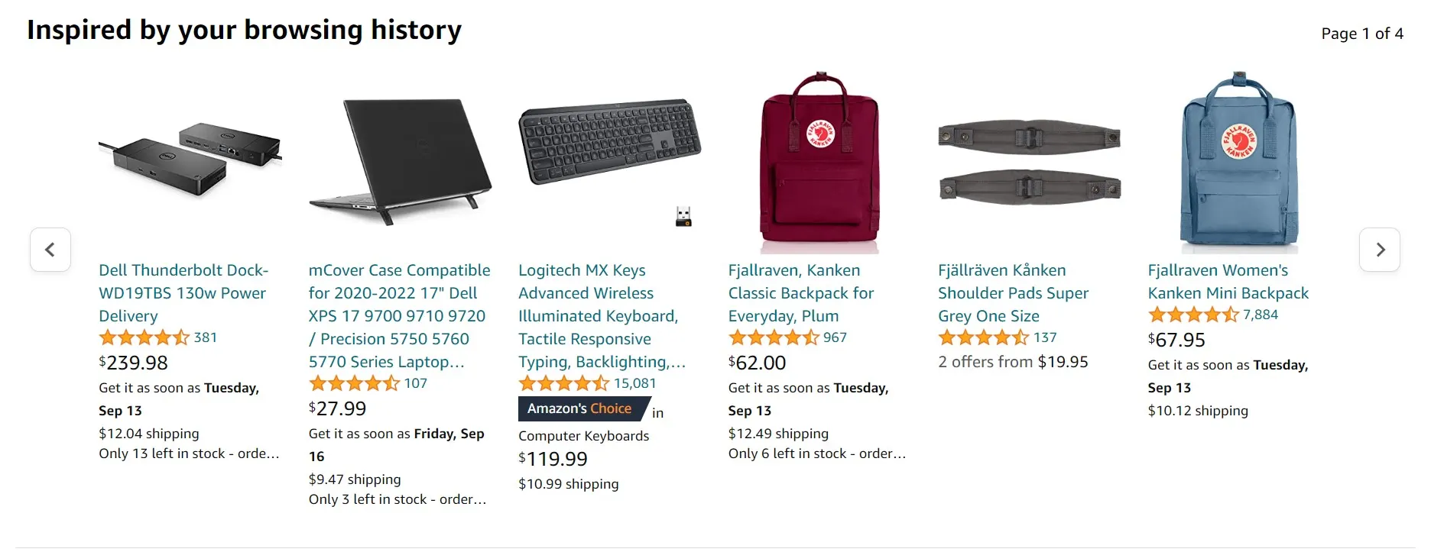Click Amazon's Choice badge on keyboard
This screenshot has width=1431, height=552.
click(580, 409)
